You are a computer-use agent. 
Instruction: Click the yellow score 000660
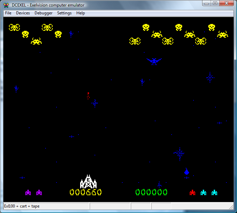click(x=86, y=192)
